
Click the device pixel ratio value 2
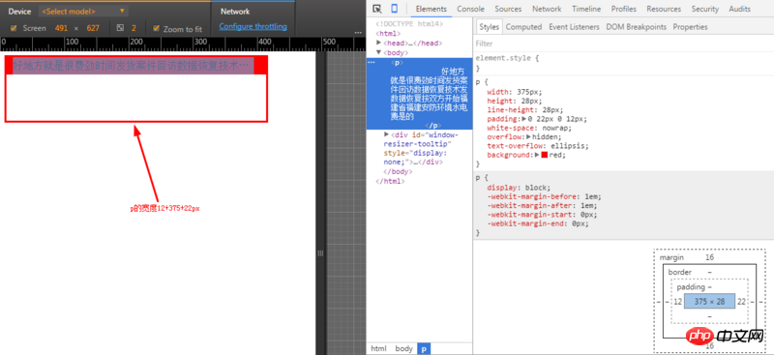(x=134, y=29)
